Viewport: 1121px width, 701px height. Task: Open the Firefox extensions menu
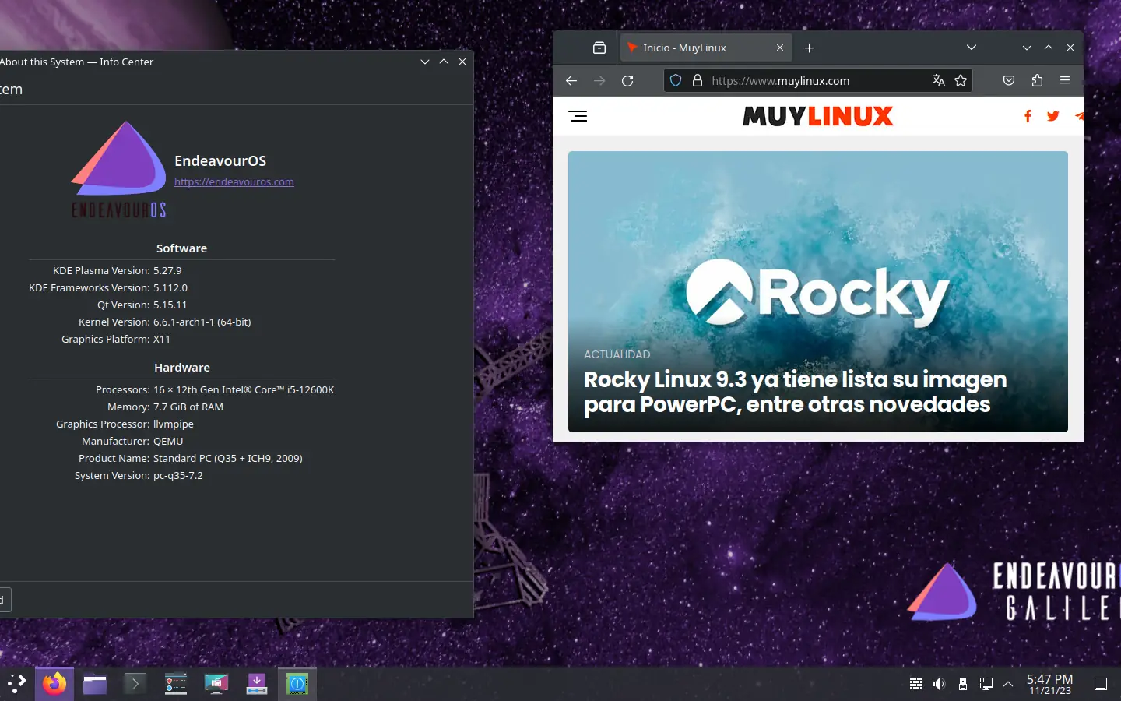[x=1037, y=80]
